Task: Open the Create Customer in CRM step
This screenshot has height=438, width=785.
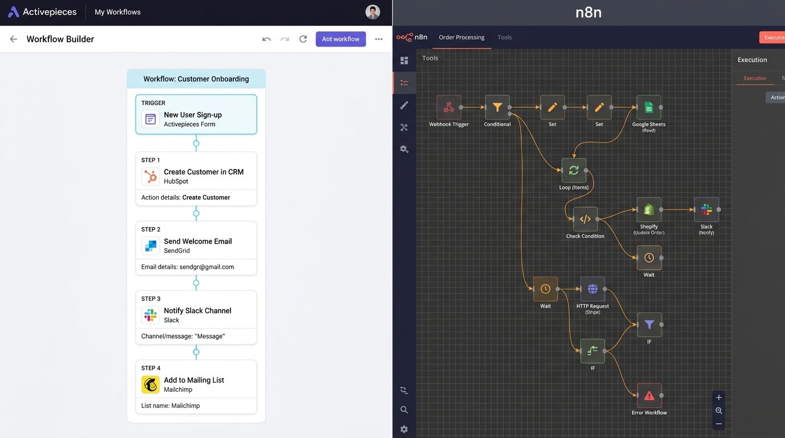Action: coord(196,179)
